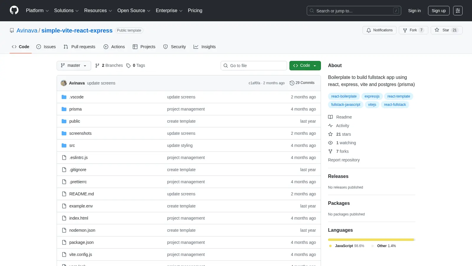This screenshot has height=266, width=472.
Task: Click the Report repository link
Action: click(344, 160)
